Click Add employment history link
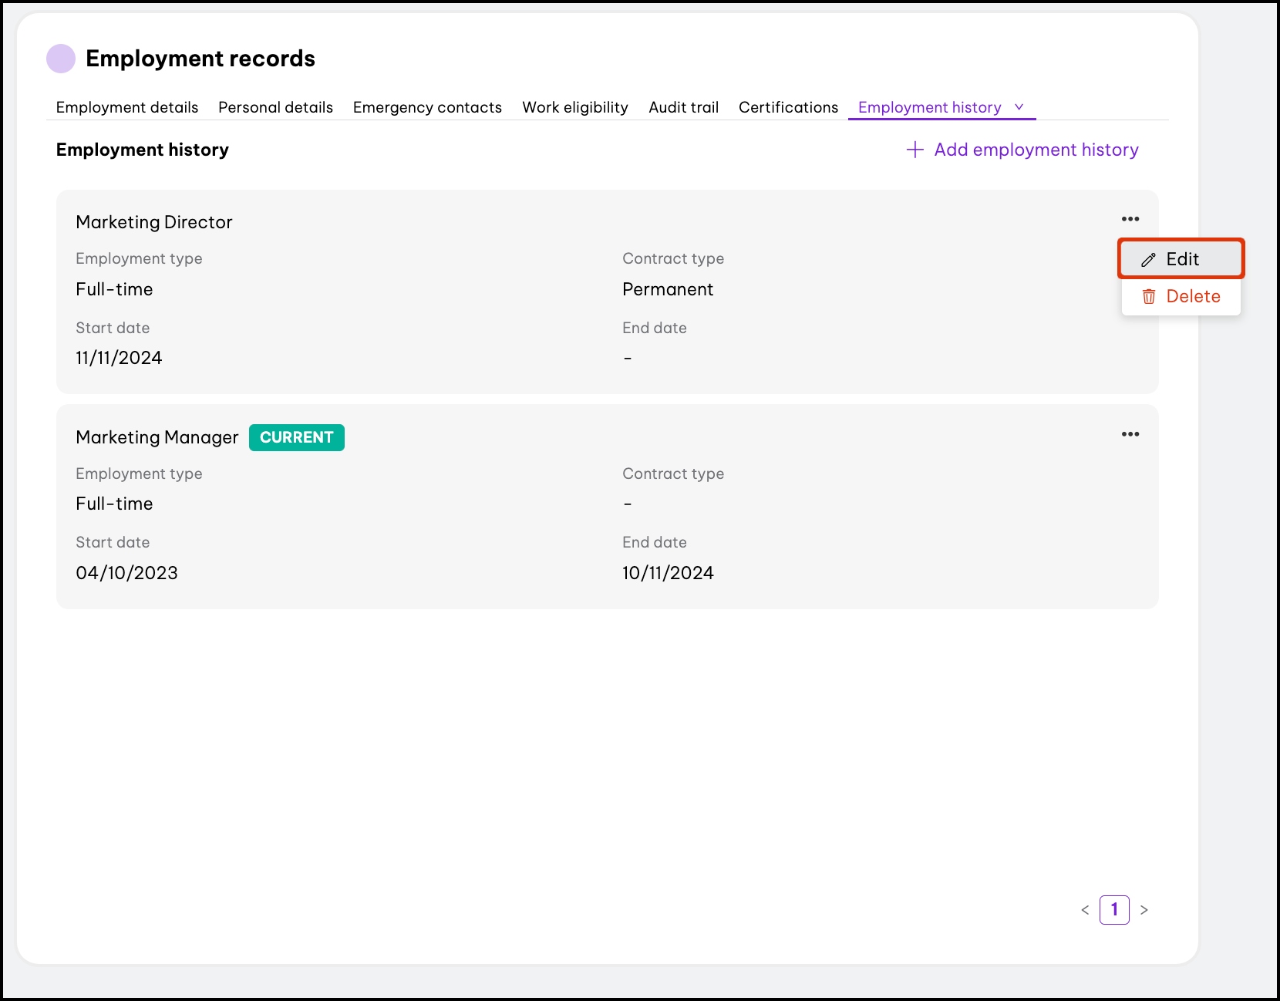 1036,150
